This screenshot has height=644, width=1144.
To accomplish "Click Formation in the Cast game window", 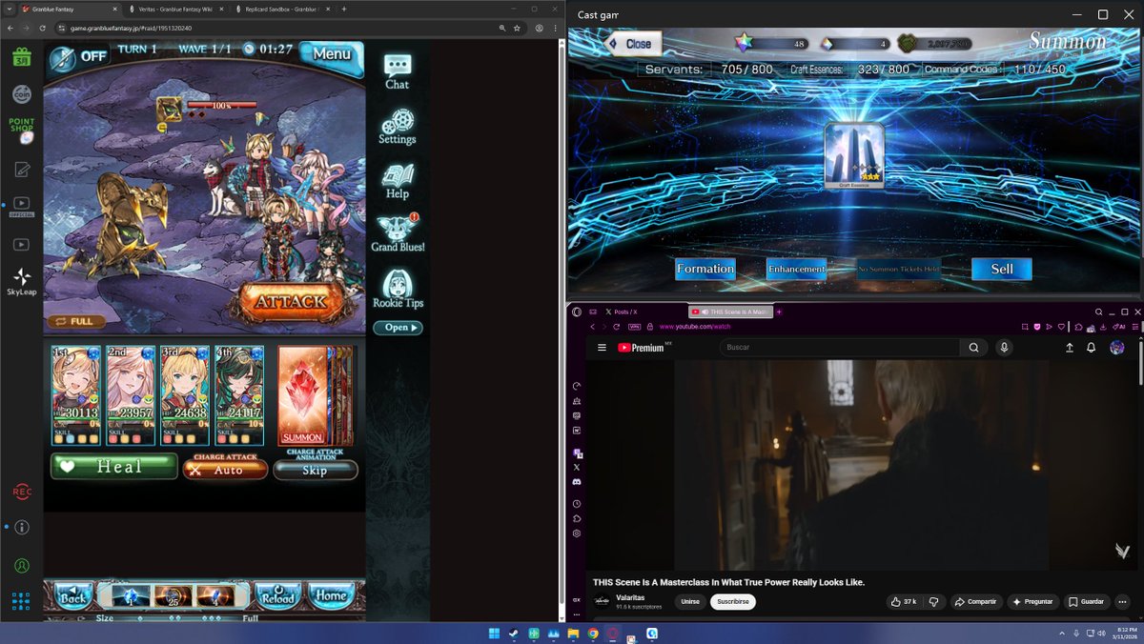I will click(705, 269).
